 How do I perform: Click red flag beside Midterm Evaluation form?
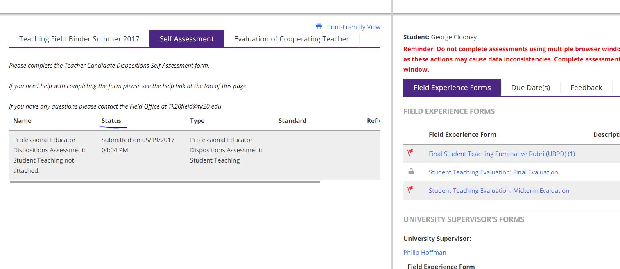pyautogui.click(x=411, y=190)
